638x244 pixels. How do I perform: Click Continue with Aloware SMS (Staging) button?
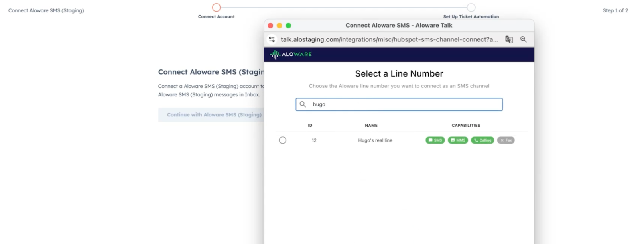tap(211, 115)
